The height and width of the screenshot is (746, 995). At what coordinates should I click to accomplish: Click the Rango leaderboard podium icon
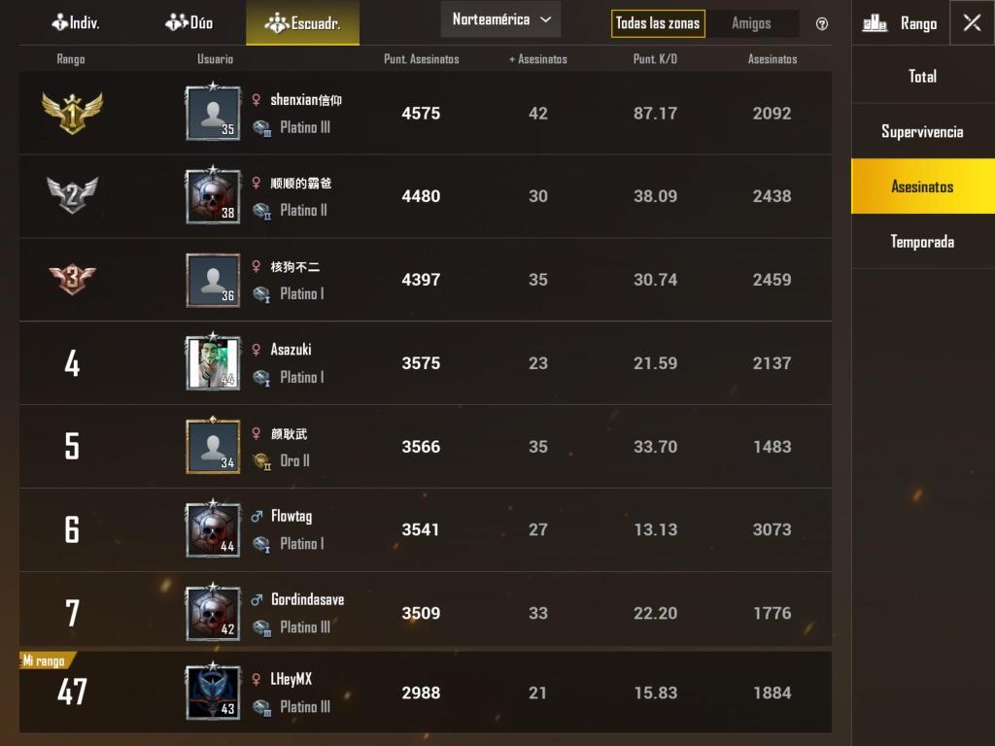875,23
